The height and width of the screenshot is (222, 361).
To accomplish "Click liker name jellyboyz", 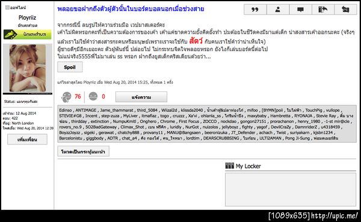I will (230, 127).
